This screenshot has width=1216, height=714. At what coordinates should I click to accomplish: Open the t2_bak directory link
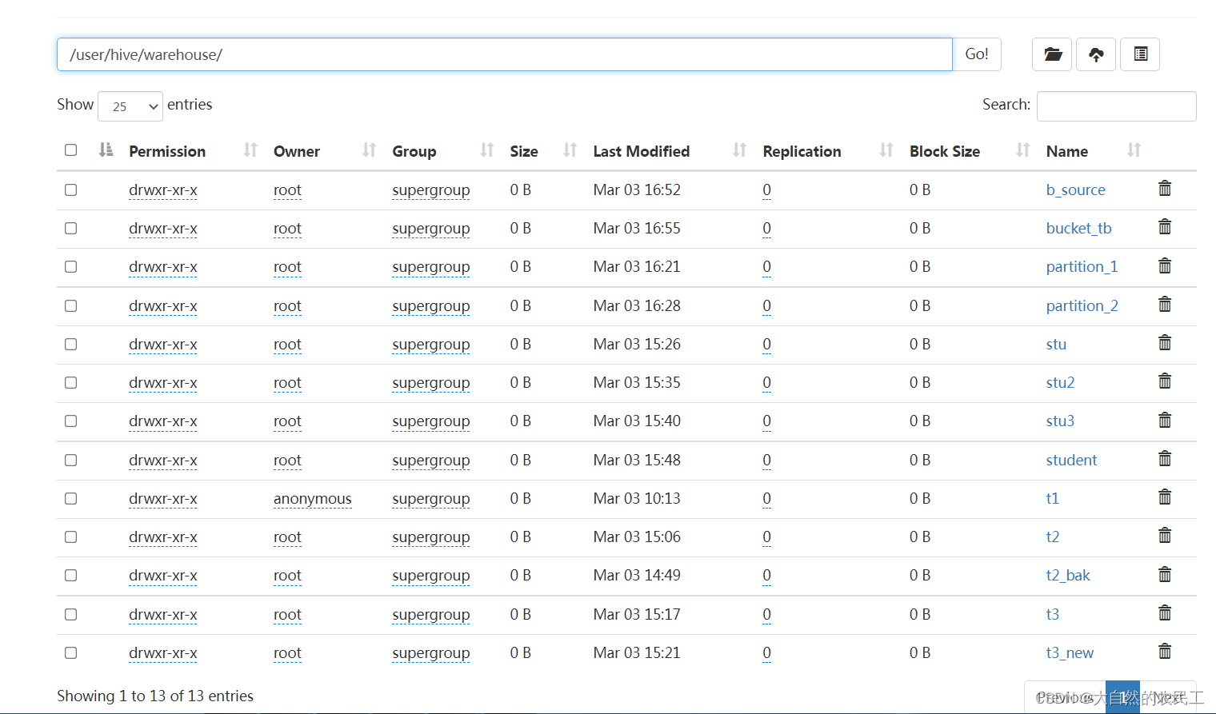tap(1069, 576)
